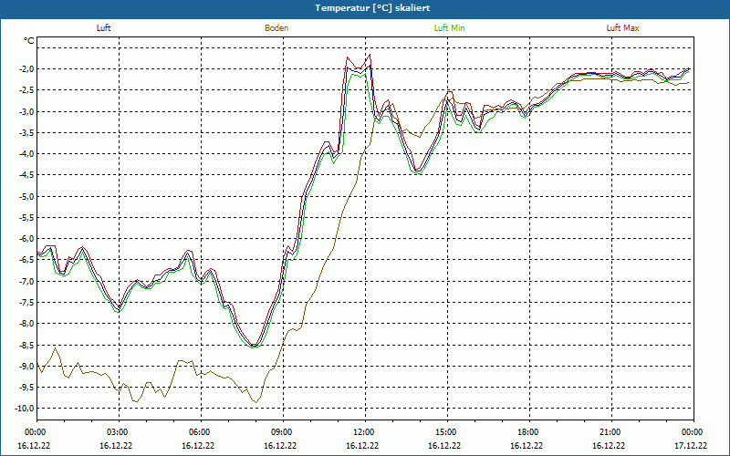Click the red Luft Max legend label

tap(622, 28)
